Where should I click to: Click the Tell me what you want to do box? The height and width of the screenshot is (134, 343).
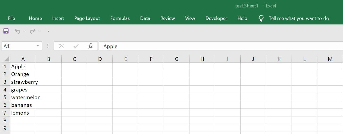299,18
